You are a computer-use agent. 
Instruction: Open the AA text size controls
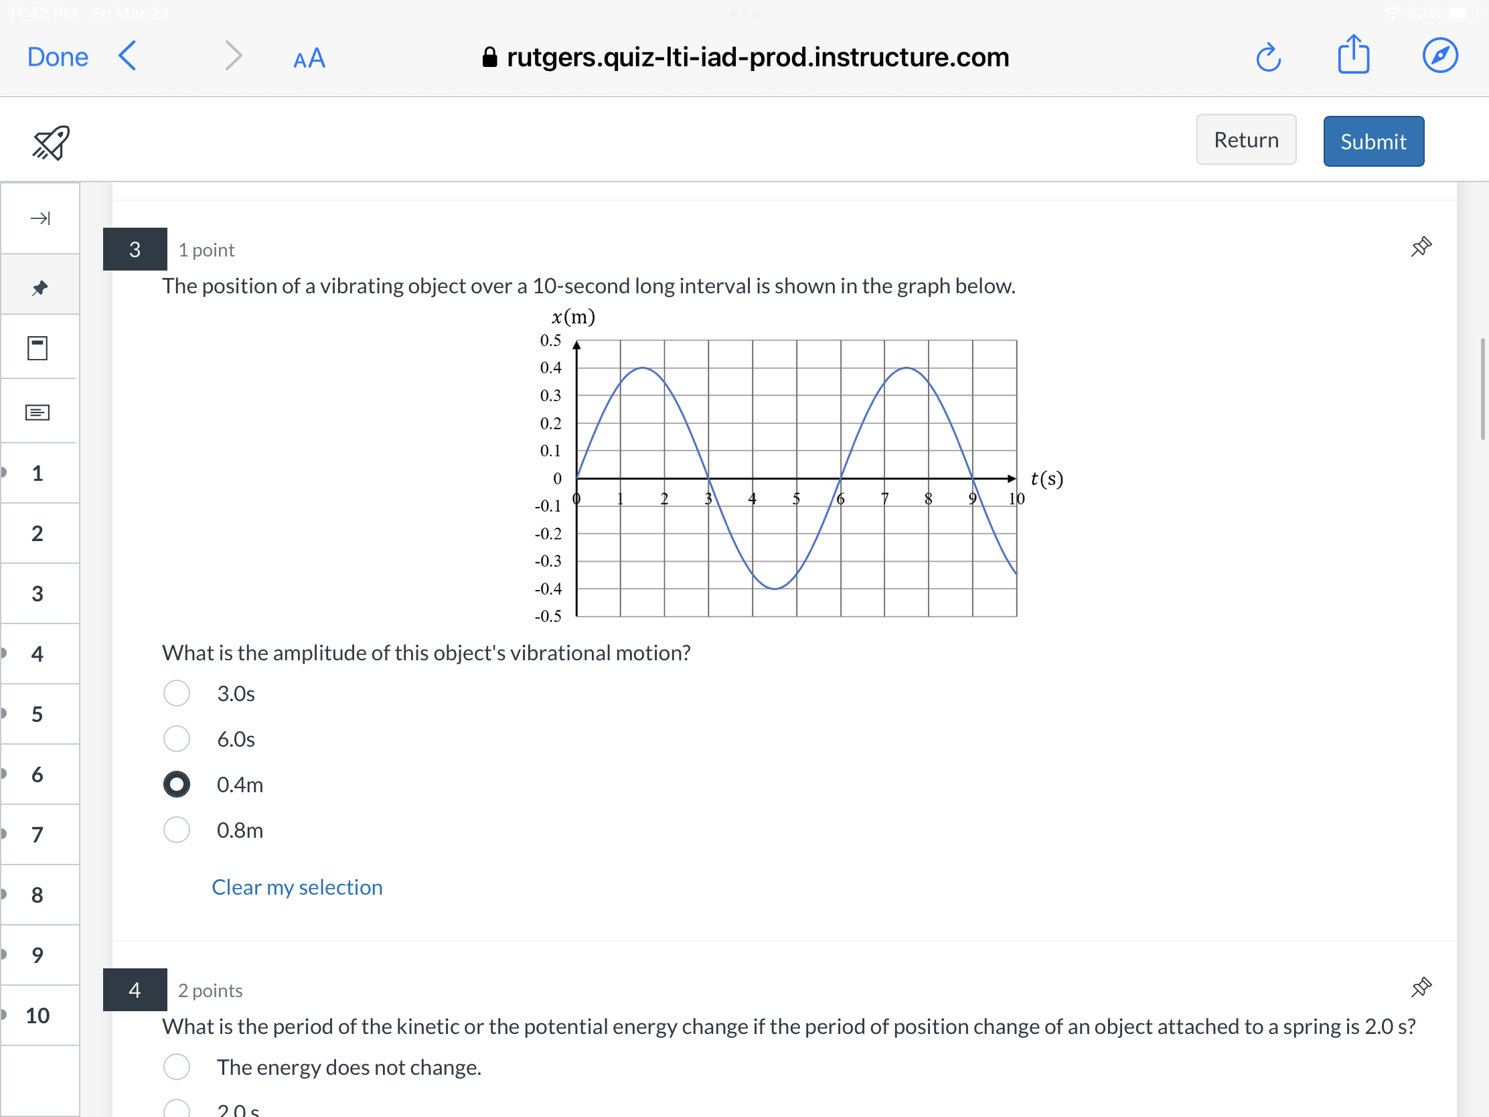(x=309, y=58)
